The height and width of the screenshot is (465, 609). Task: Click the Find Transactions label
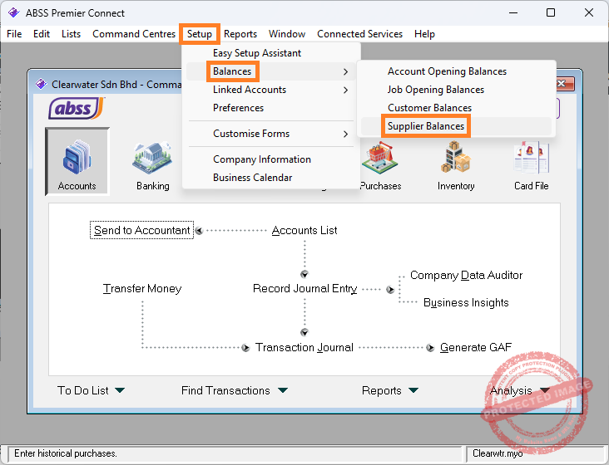pyautogui.click(x=225, y=390)
